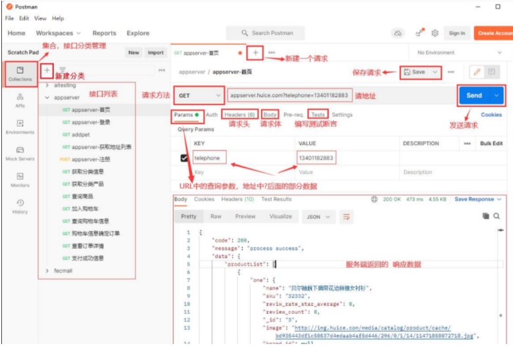Click Bulk Edit in params table
Image resolution: width=513 pixels, height=350 pixels.
pos(491,143)
